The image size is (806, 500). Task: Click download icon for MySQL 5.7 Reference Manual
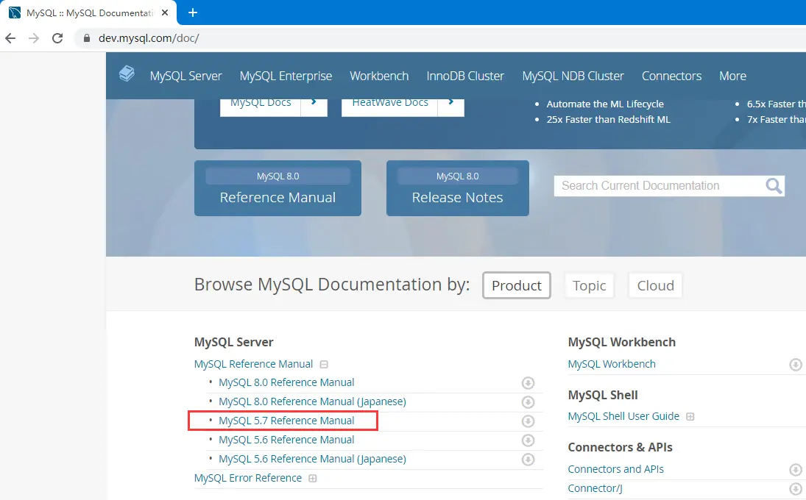point(528,421)
